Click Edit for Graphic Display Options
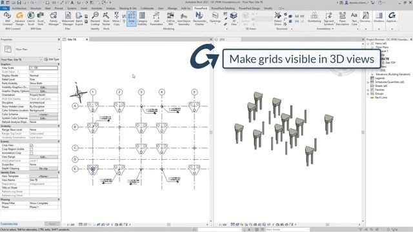Image resolution: width=413 pixels, height=232 pixels. (x=43, y=91)
